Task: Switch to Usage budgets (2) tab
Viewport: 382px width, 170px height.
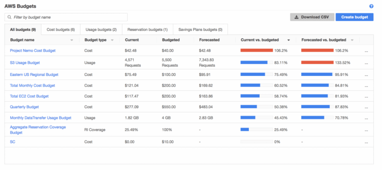Action: pyautogui.click(x=101, y=30)
